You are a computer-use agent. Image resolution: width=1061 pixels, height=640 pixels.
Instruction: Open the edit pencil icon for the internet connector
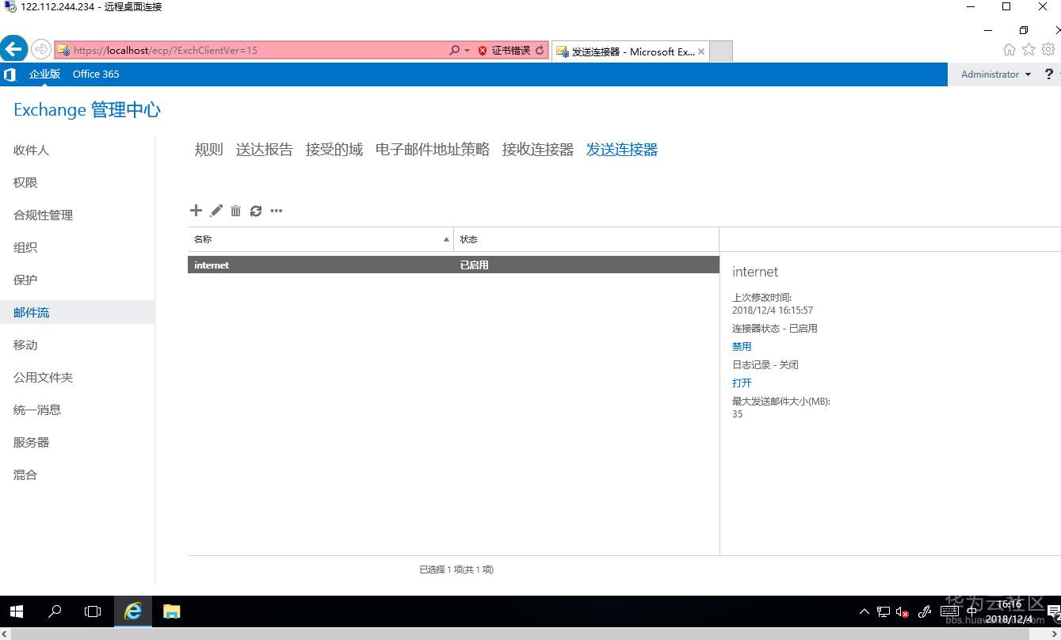[216, 210]
